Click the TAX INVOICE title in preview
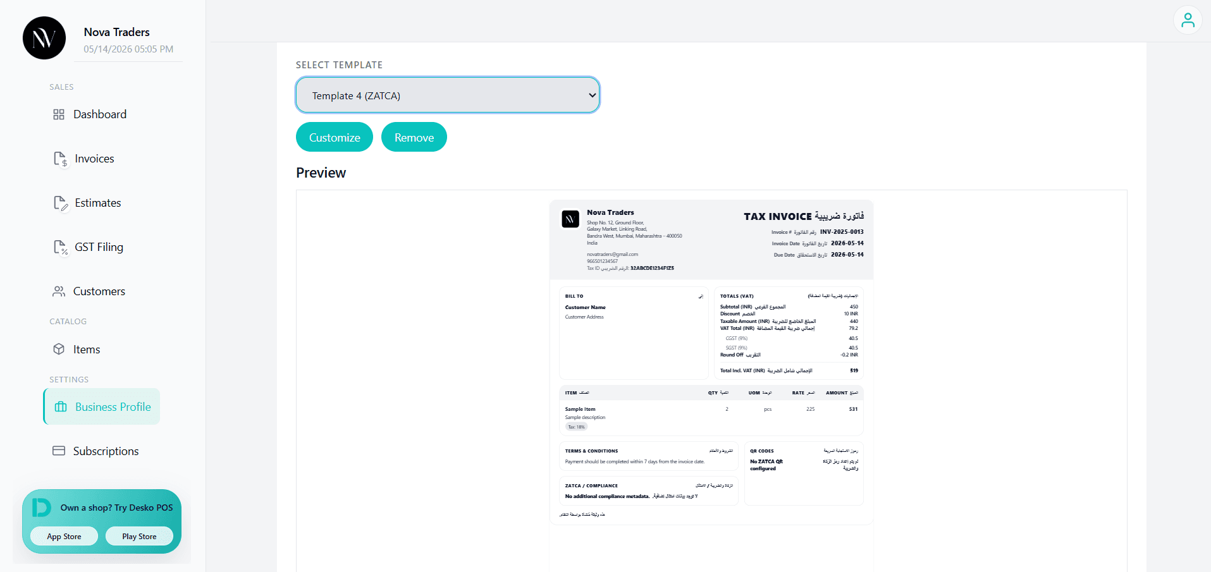The width and height of the screenshot is (1211, 572). (x=777, y=216)
